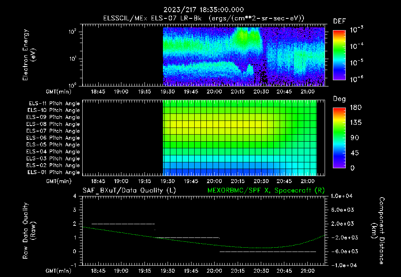Click the 135 value on Deg scale
Viewport: 401px width, 277px height.
(x=356, y=122)
